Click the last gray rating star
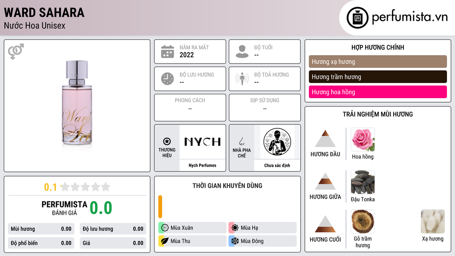Viewport: 455px width, 256px height. [x=106, y=187]
